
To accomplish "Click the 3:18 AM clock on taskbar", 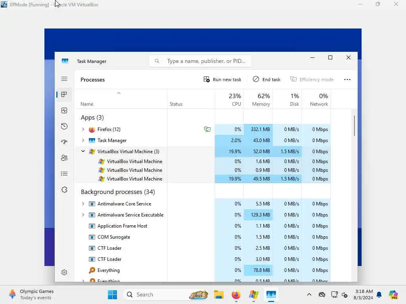I will point(364,294).
